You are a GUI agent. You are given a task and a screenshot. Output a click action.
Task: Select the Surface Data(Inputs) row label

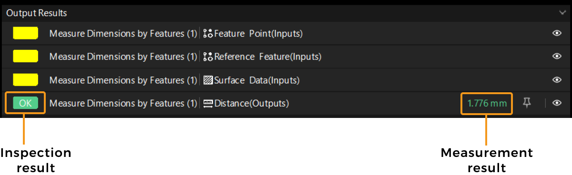(256, 80)
